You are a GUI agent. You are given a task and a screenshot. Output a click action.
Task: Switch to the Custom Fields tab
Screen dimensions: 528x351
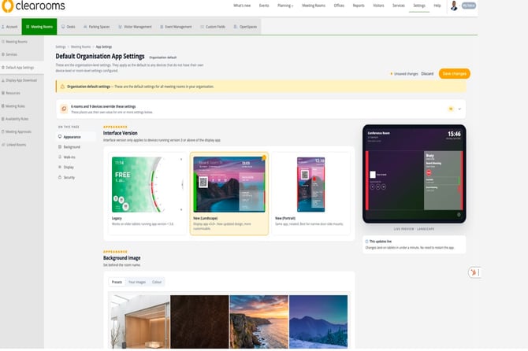point(213,27)
